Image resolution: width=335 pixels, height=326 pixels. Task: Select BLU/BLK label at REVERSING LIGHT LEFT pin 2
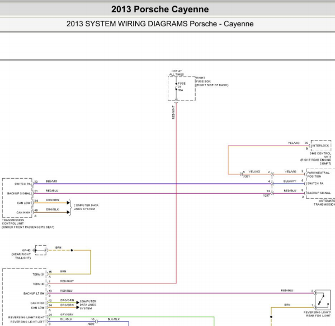pos(66,319)
